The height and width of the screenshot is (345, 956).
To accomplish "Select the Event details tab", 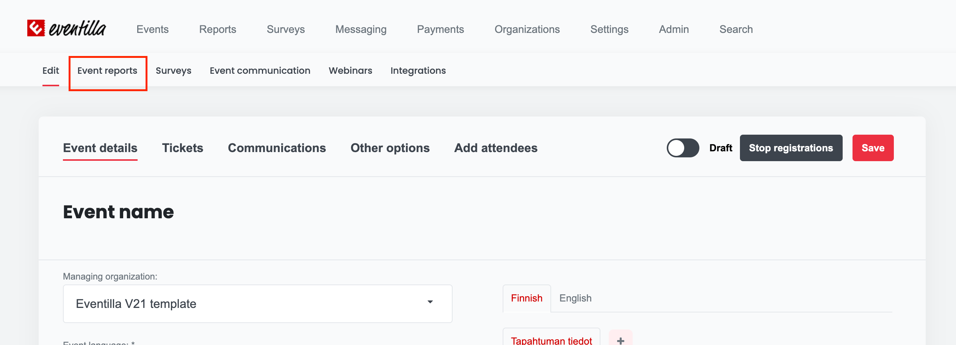I will click(x=100, y=148).
